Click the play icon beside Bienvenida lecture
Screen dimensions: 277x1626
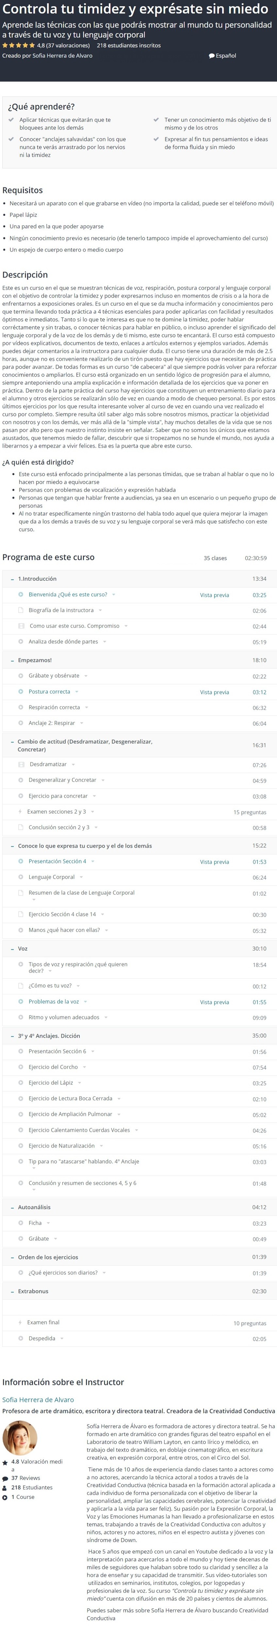(x=21, y=594)
